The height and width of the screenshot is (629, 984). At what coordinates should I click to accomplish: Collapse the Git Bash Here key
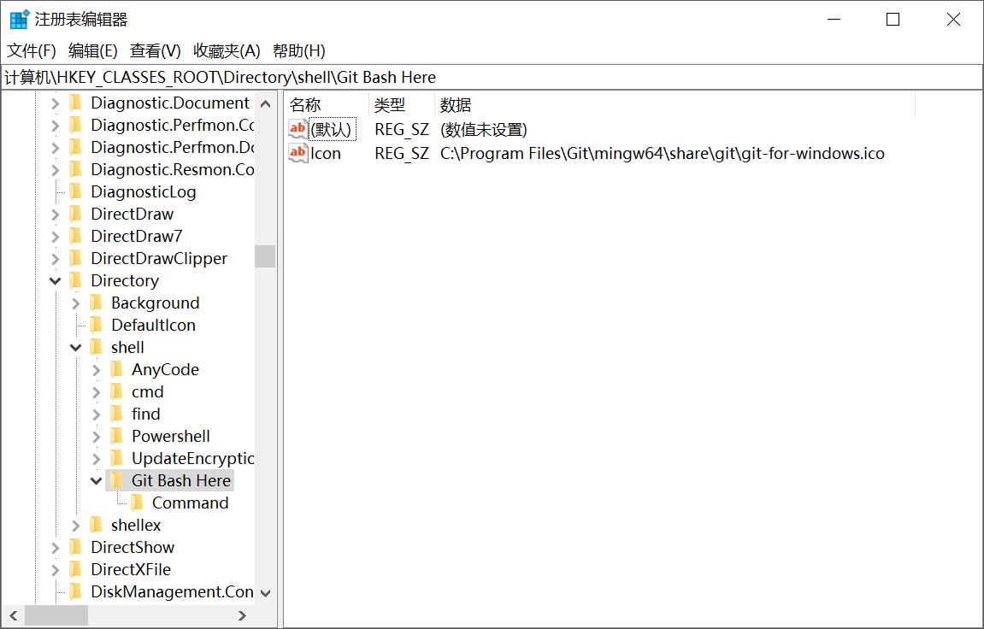click(97, 481)
